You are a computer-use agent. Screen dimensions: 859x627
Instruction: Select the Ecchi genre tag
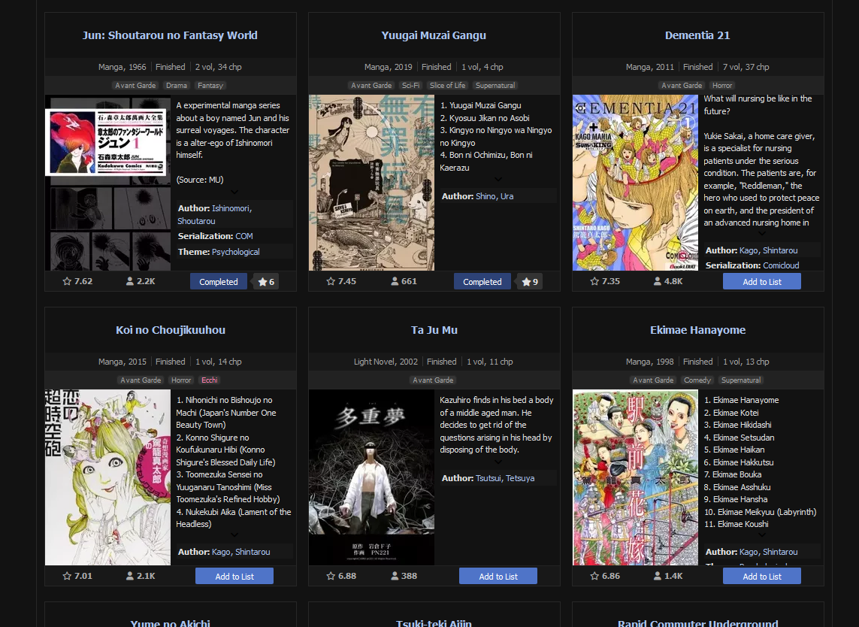[209, 380]
